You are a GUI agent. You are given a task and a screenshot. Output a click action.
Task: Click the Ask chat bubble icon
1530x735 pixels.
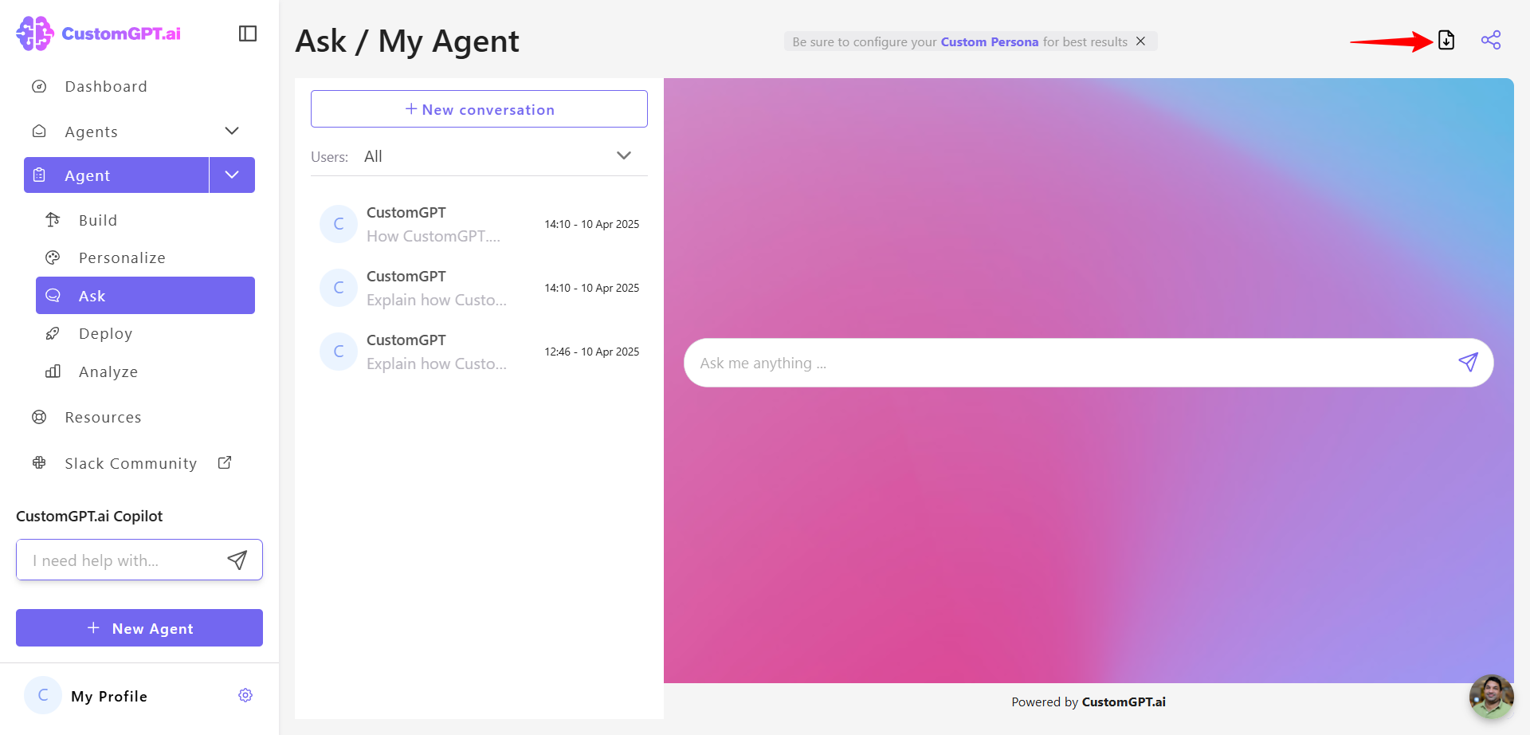tap(53, 296)
